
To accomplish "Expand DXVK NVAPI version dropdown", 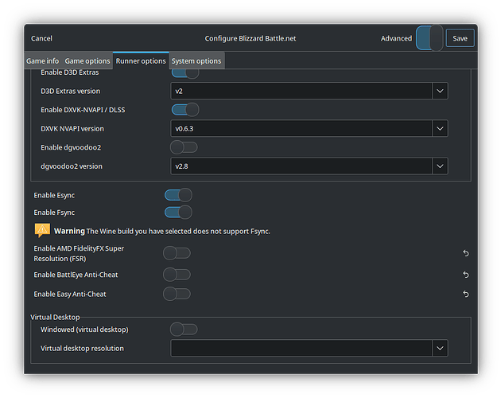I will pyautogui.click(x=309, y=128).
